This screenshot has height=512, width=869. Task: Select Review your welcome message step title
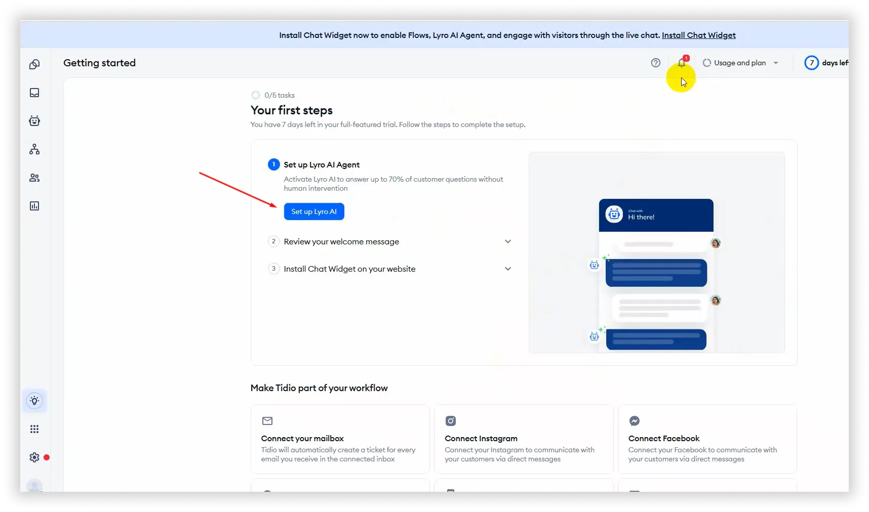[341, 241]
